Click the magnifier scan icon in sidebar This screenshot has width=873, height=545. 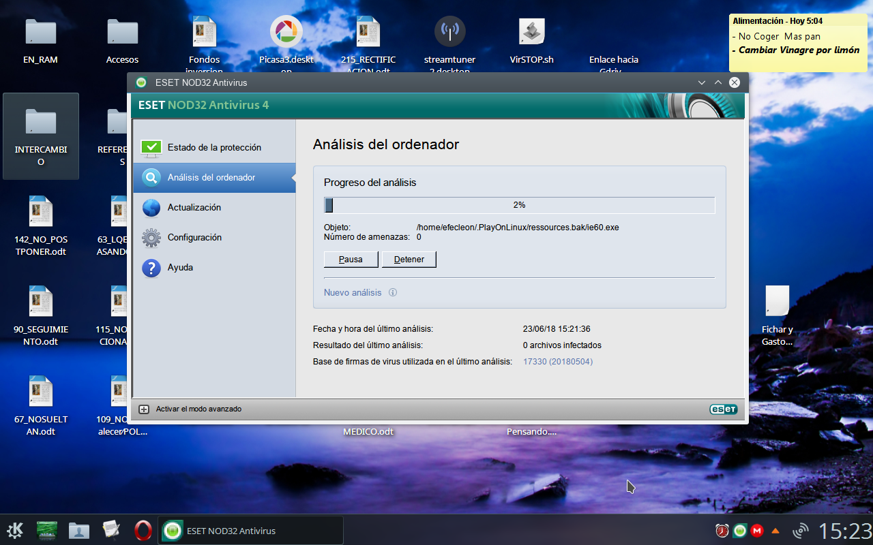point(151,178)
